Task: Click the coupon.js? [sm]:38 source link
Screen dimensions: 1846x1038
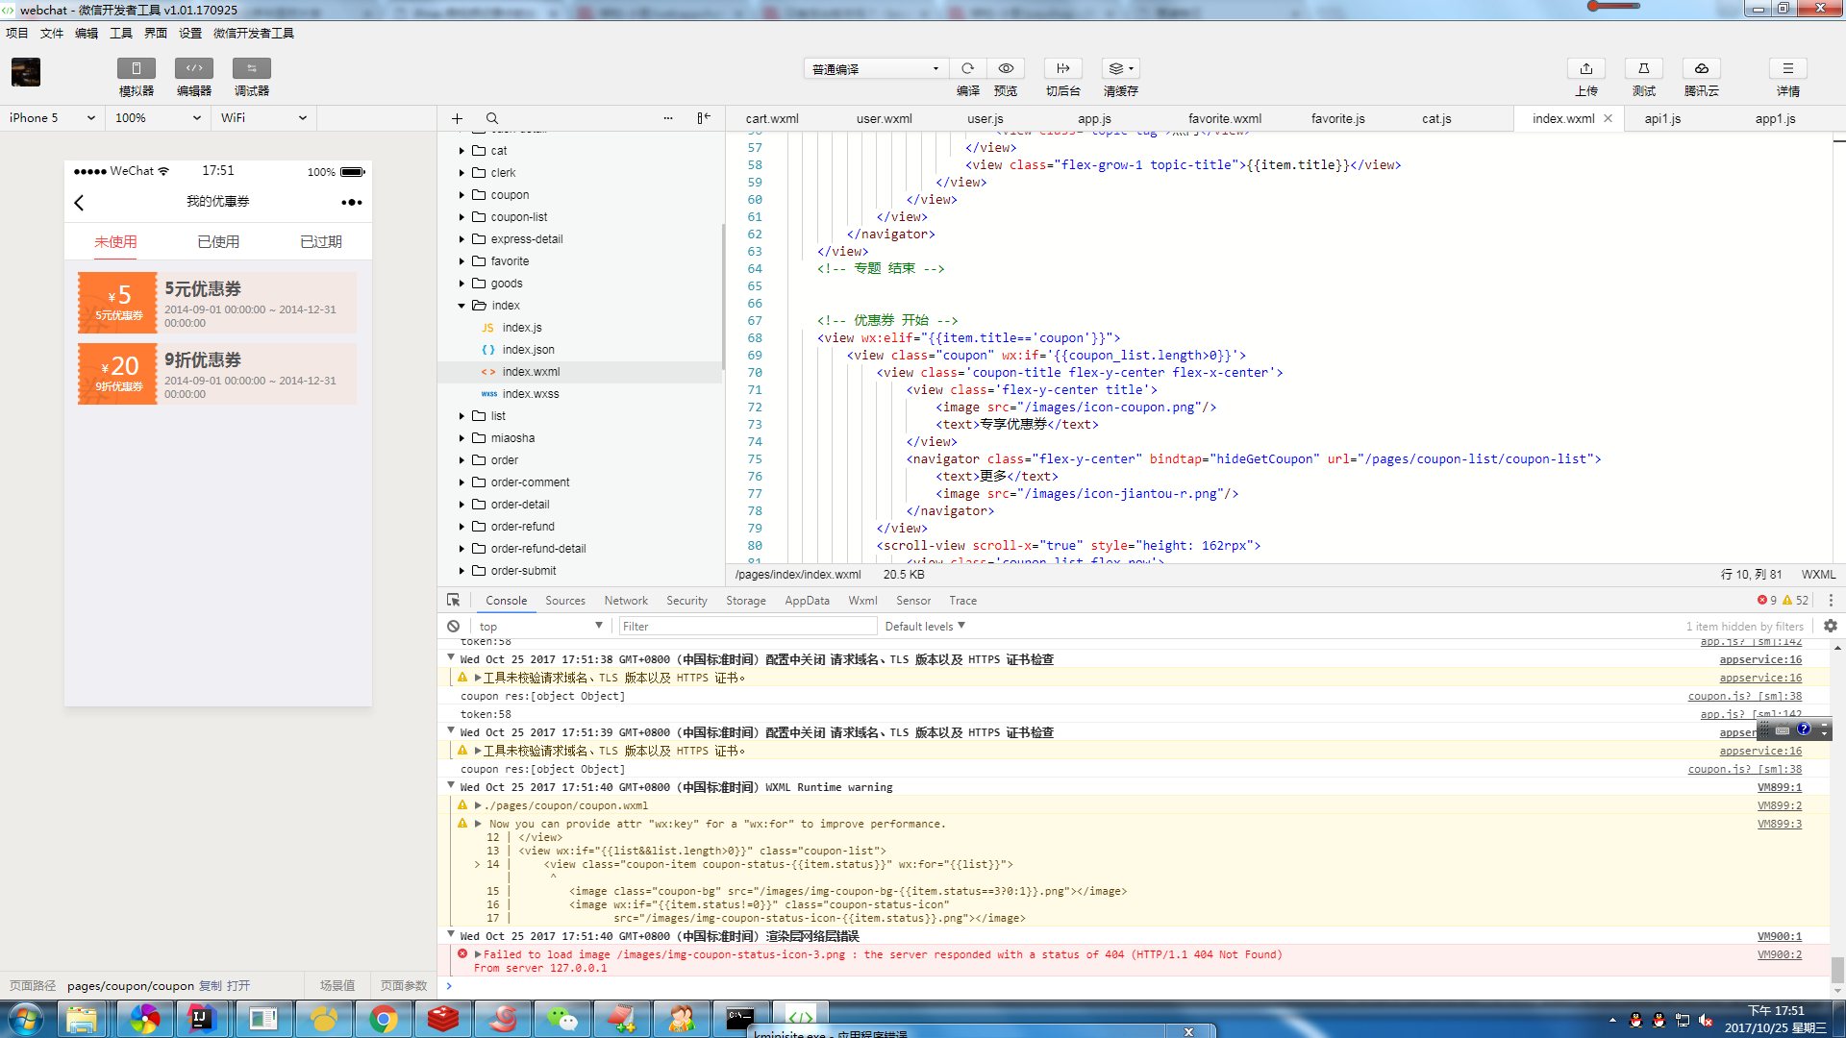Action: [1744, 696]
